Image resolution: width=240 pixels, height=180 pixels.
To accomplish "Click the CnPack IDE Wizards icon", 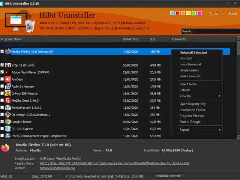I will coord(8,93).
